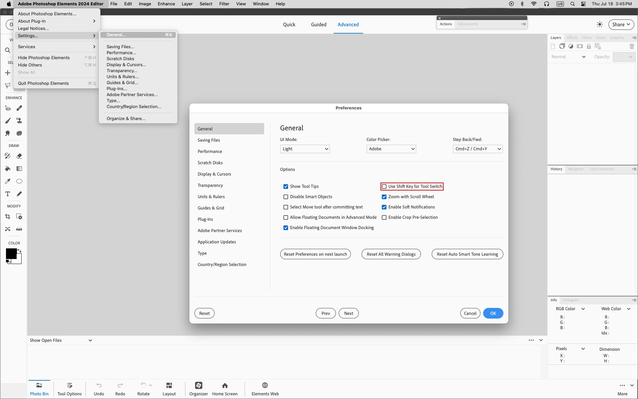Select the Horizontal Type tool
The height and width of the screenshot is (399, 638).
(8, 194)
